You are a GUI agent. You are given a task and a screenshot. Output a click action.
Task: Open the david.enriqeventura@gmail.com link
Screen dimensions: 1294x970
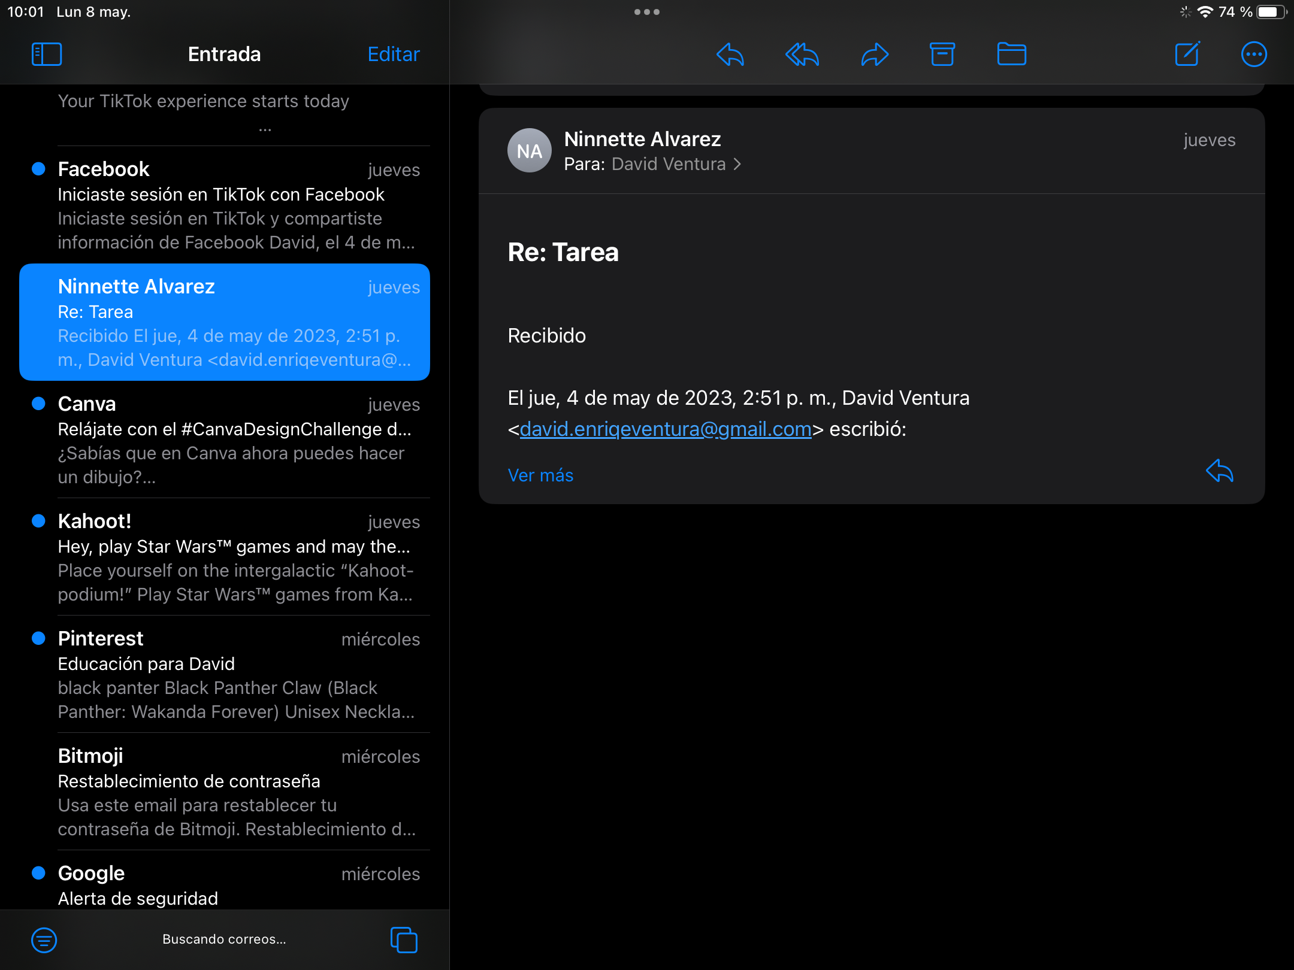[666, 429]
